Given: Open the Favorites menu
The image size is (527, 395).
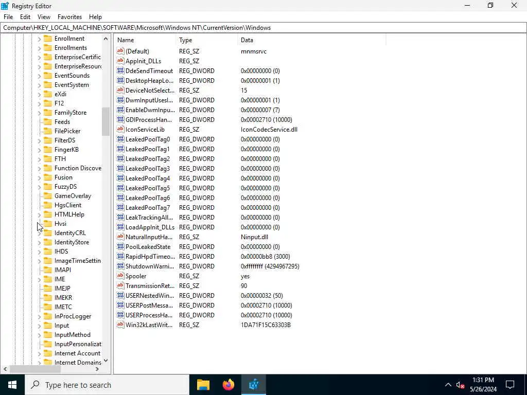Looking at the screenshot, I should coord(69,17).
